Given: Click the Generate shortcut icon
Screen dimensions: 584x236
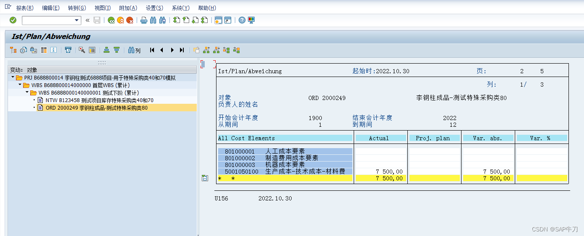Looking at the screenshot, I should tap(228, 20).
